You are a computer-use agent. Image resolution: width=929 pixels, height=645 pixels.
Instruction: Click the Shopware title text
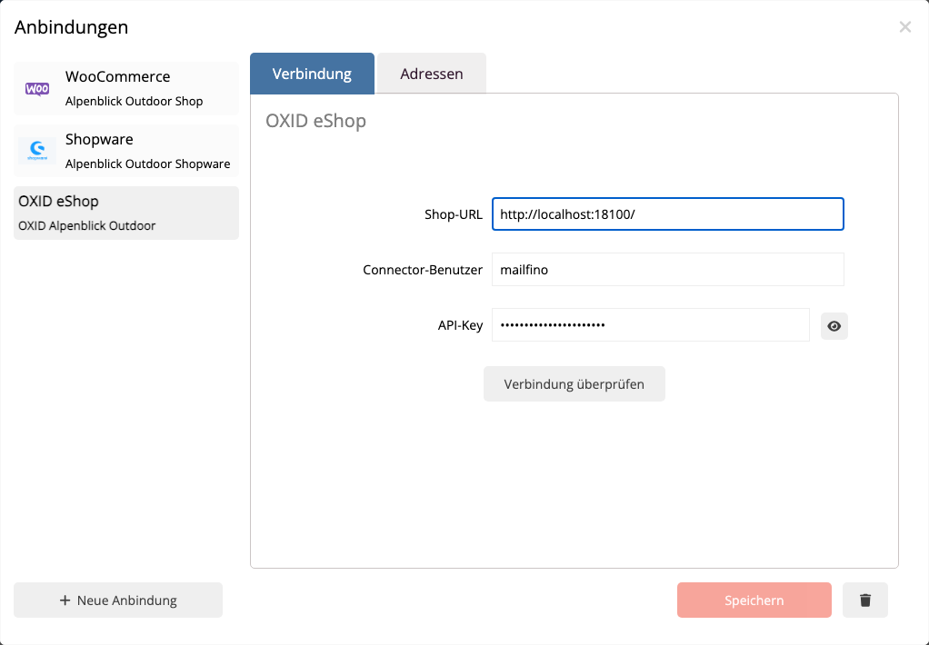point(99,139)
